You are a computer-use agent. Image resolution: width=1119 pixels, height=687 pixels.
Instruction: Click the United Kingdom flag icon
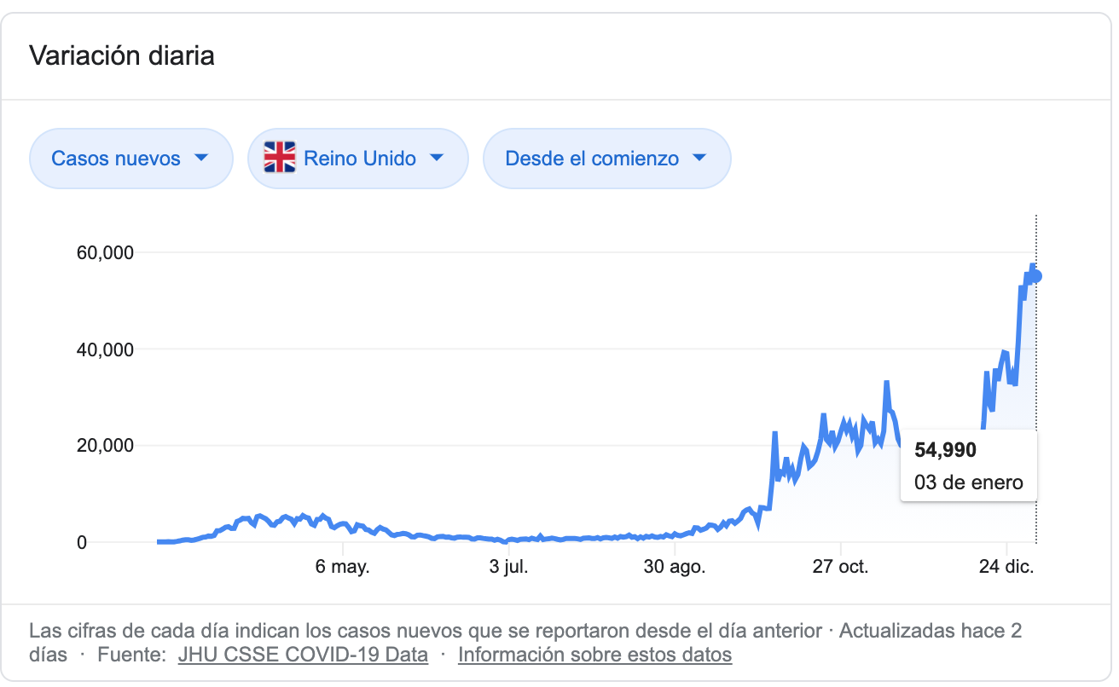coord(279,159)
